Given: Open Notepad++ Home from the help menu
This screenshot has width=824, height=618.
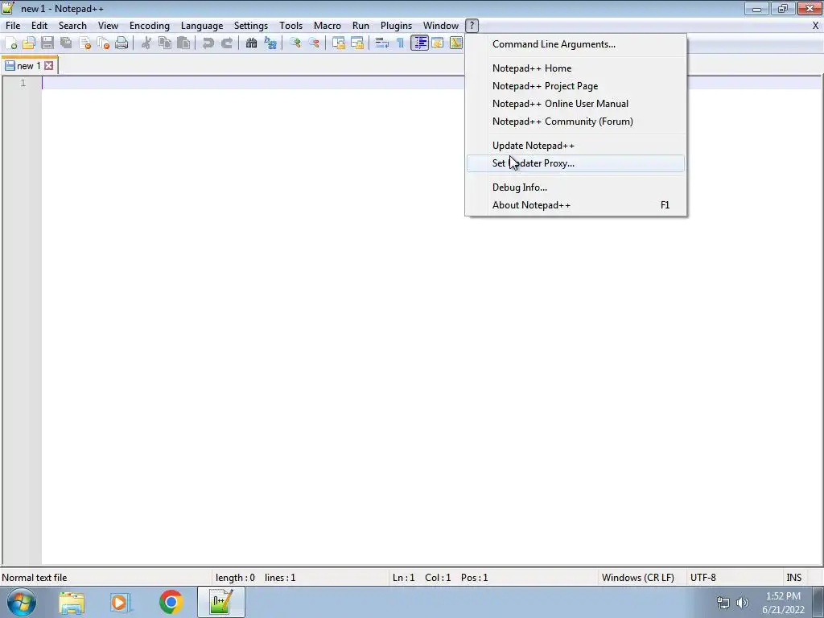Looking at the screenshot, I should tap(576, 68).
